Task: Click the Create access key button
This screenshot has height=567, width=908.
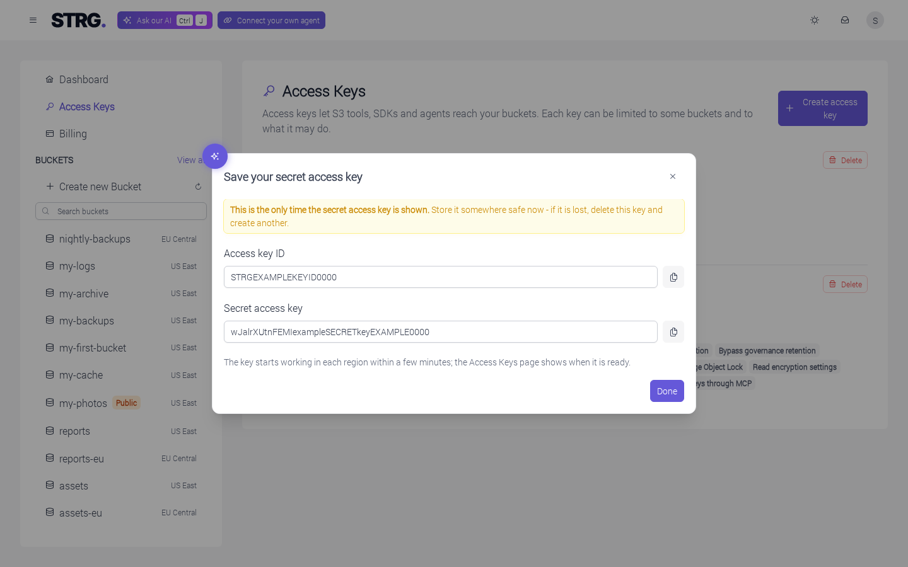Action: point(822,108)
